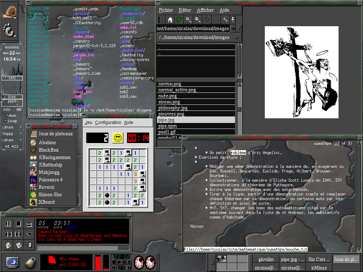
Task: Zoom in on the displayed image
Action: tap(188, 20)
